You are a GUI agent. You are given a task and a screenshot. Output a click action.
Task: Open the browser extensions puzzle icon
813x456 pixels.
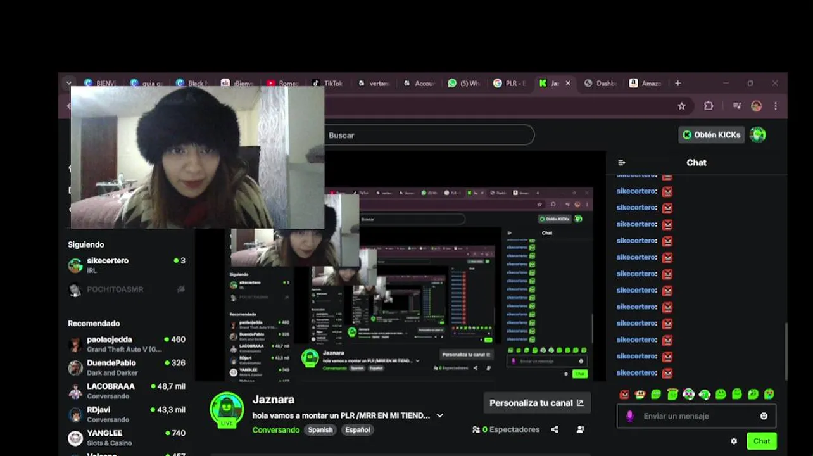(709, 106)
